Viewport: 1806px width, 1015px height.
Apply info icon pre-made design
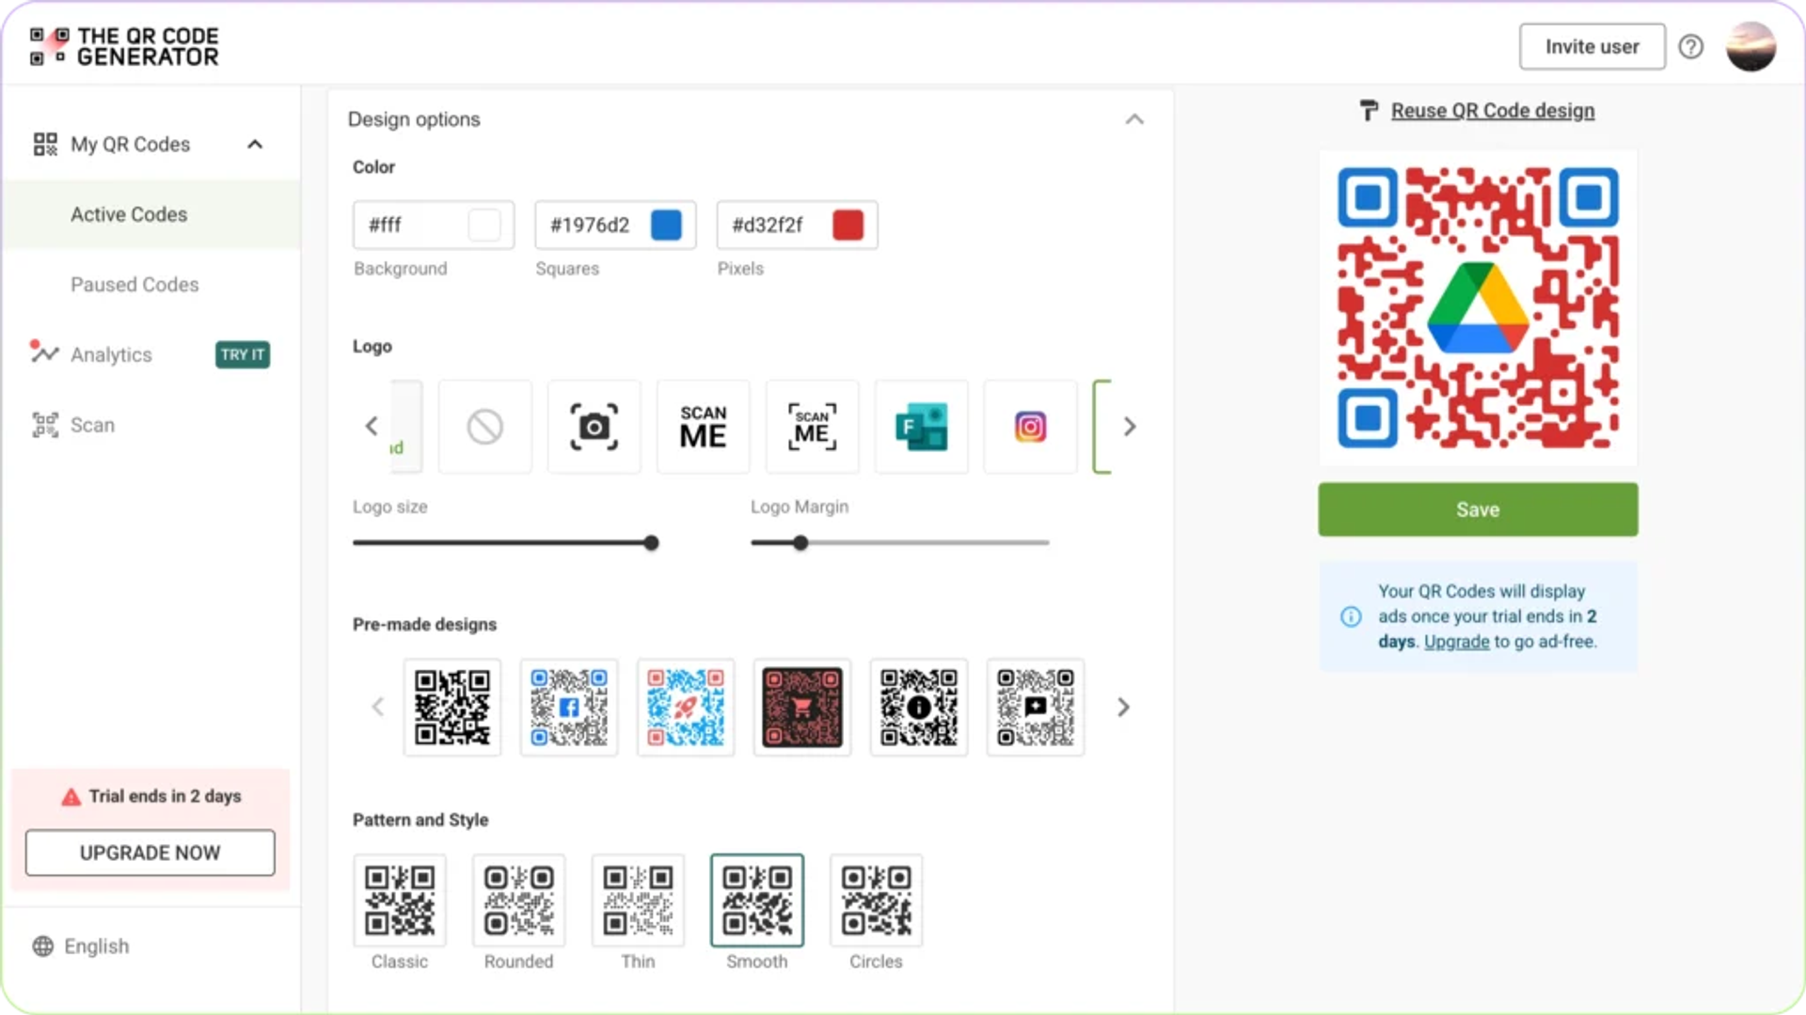(x=919, y=707)
